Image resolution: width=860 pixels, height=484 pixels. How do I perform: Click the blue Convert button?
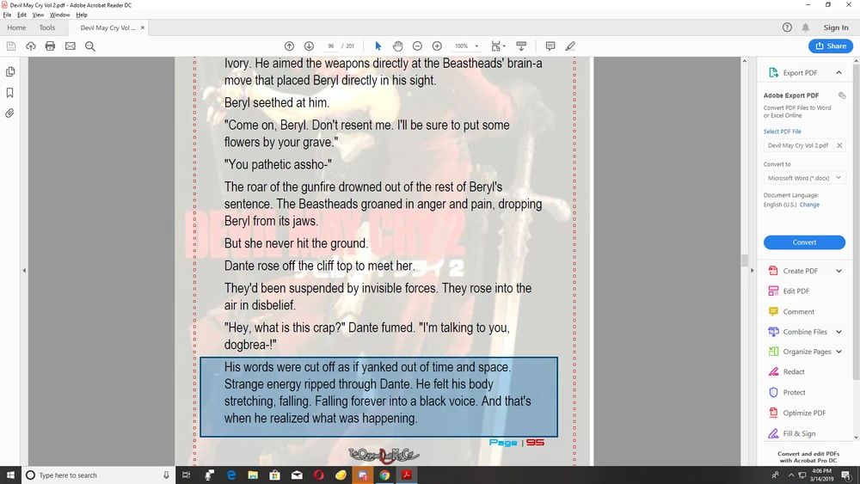(x=804, y=242)
